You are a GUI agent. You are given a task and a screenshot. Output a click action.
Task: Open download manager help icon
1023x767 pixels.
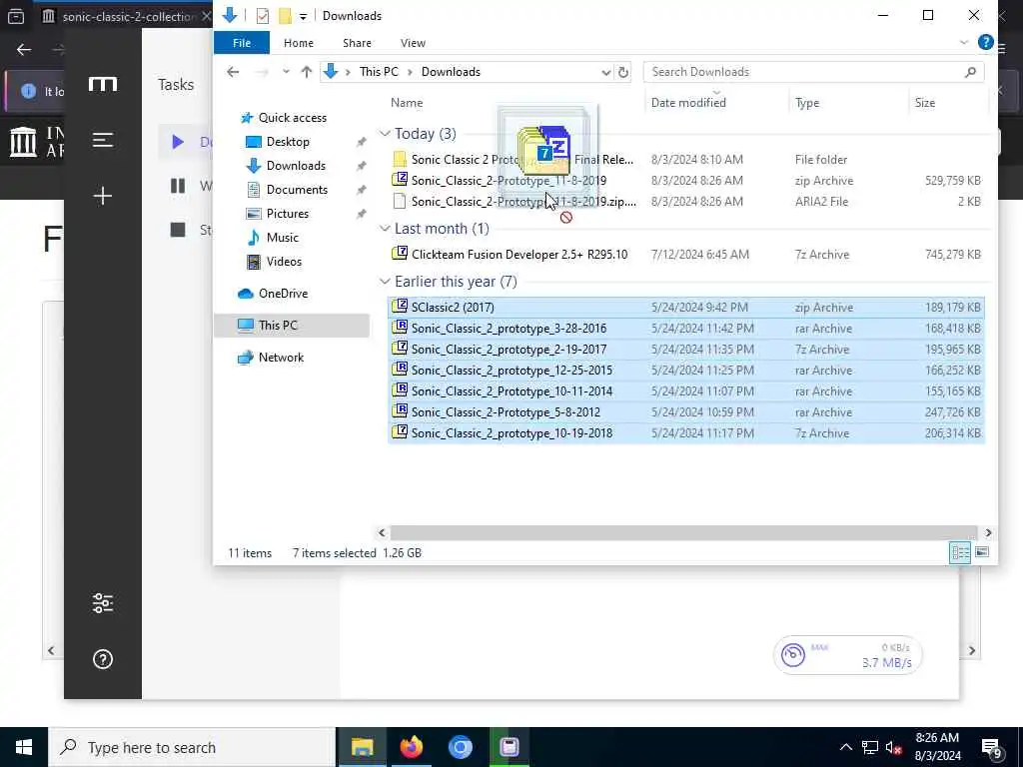tap(103, 659)
